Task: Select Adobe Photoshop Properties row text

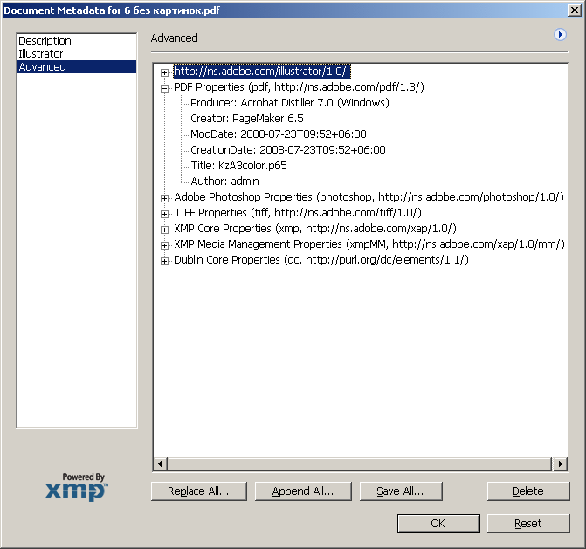Action: click(369, 196)
